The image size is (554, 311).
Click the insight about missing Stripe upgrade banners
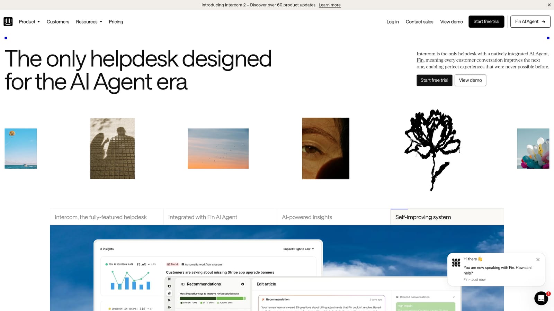[220, 272]
